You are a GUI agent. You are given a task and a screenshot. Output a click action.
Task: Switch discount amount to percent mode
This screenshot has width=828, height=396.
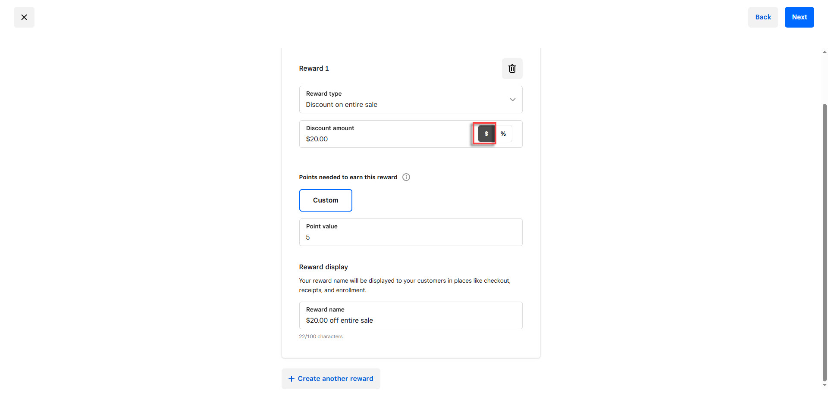[x=503, y=134]
